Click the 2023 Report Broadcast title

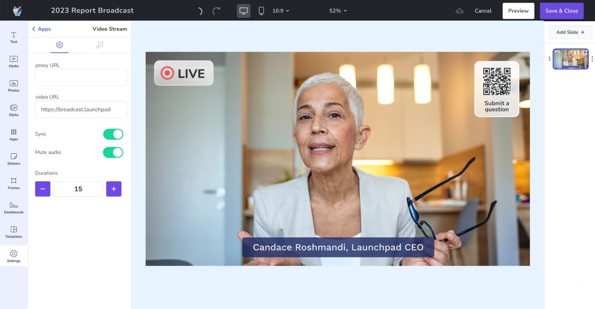pos(92,10)
